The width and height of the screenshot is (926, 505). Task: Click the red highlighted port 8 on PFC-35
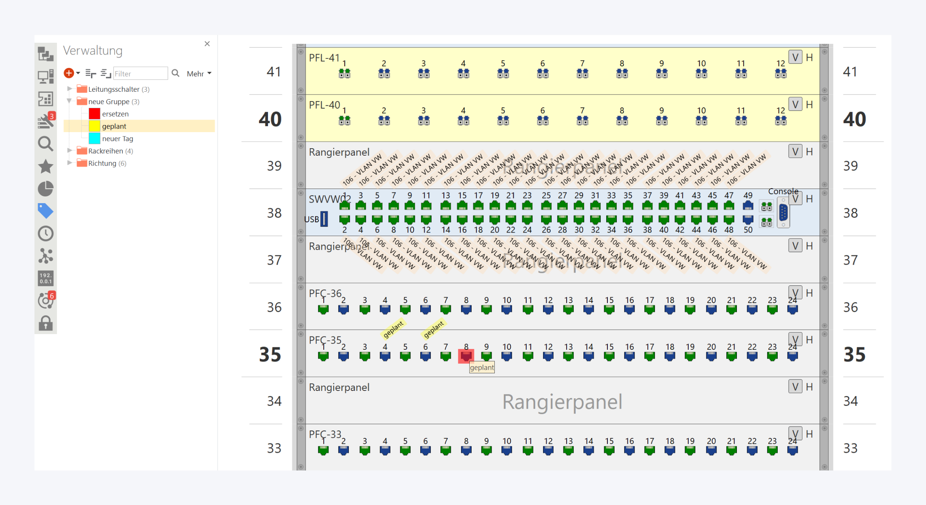click(466, 356)
